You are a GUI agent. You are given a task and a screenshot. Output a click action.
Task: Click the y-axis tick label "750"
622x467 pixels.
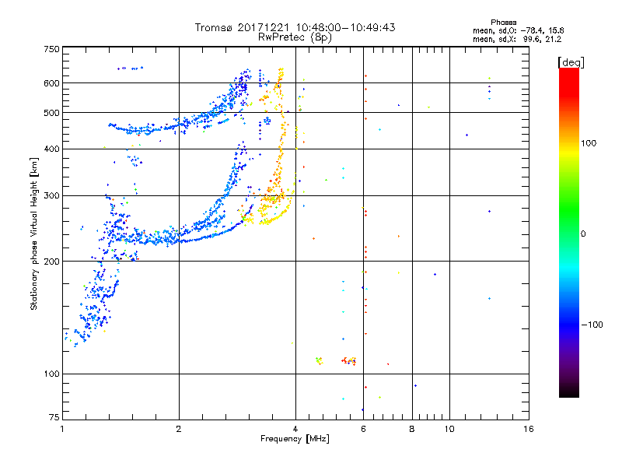point(51,49)
